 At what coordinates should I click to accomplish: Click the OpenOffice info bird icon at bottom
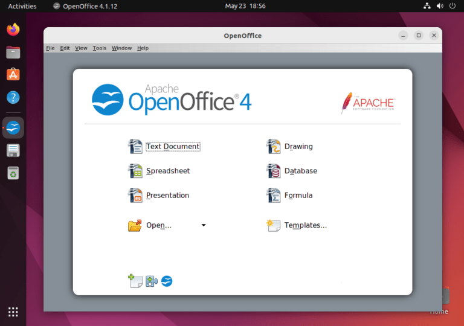point(167,281)
